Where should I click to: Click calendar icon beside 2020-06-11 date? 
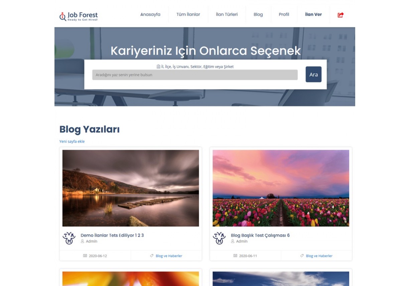pyautogui.click(x=235, y=256)
